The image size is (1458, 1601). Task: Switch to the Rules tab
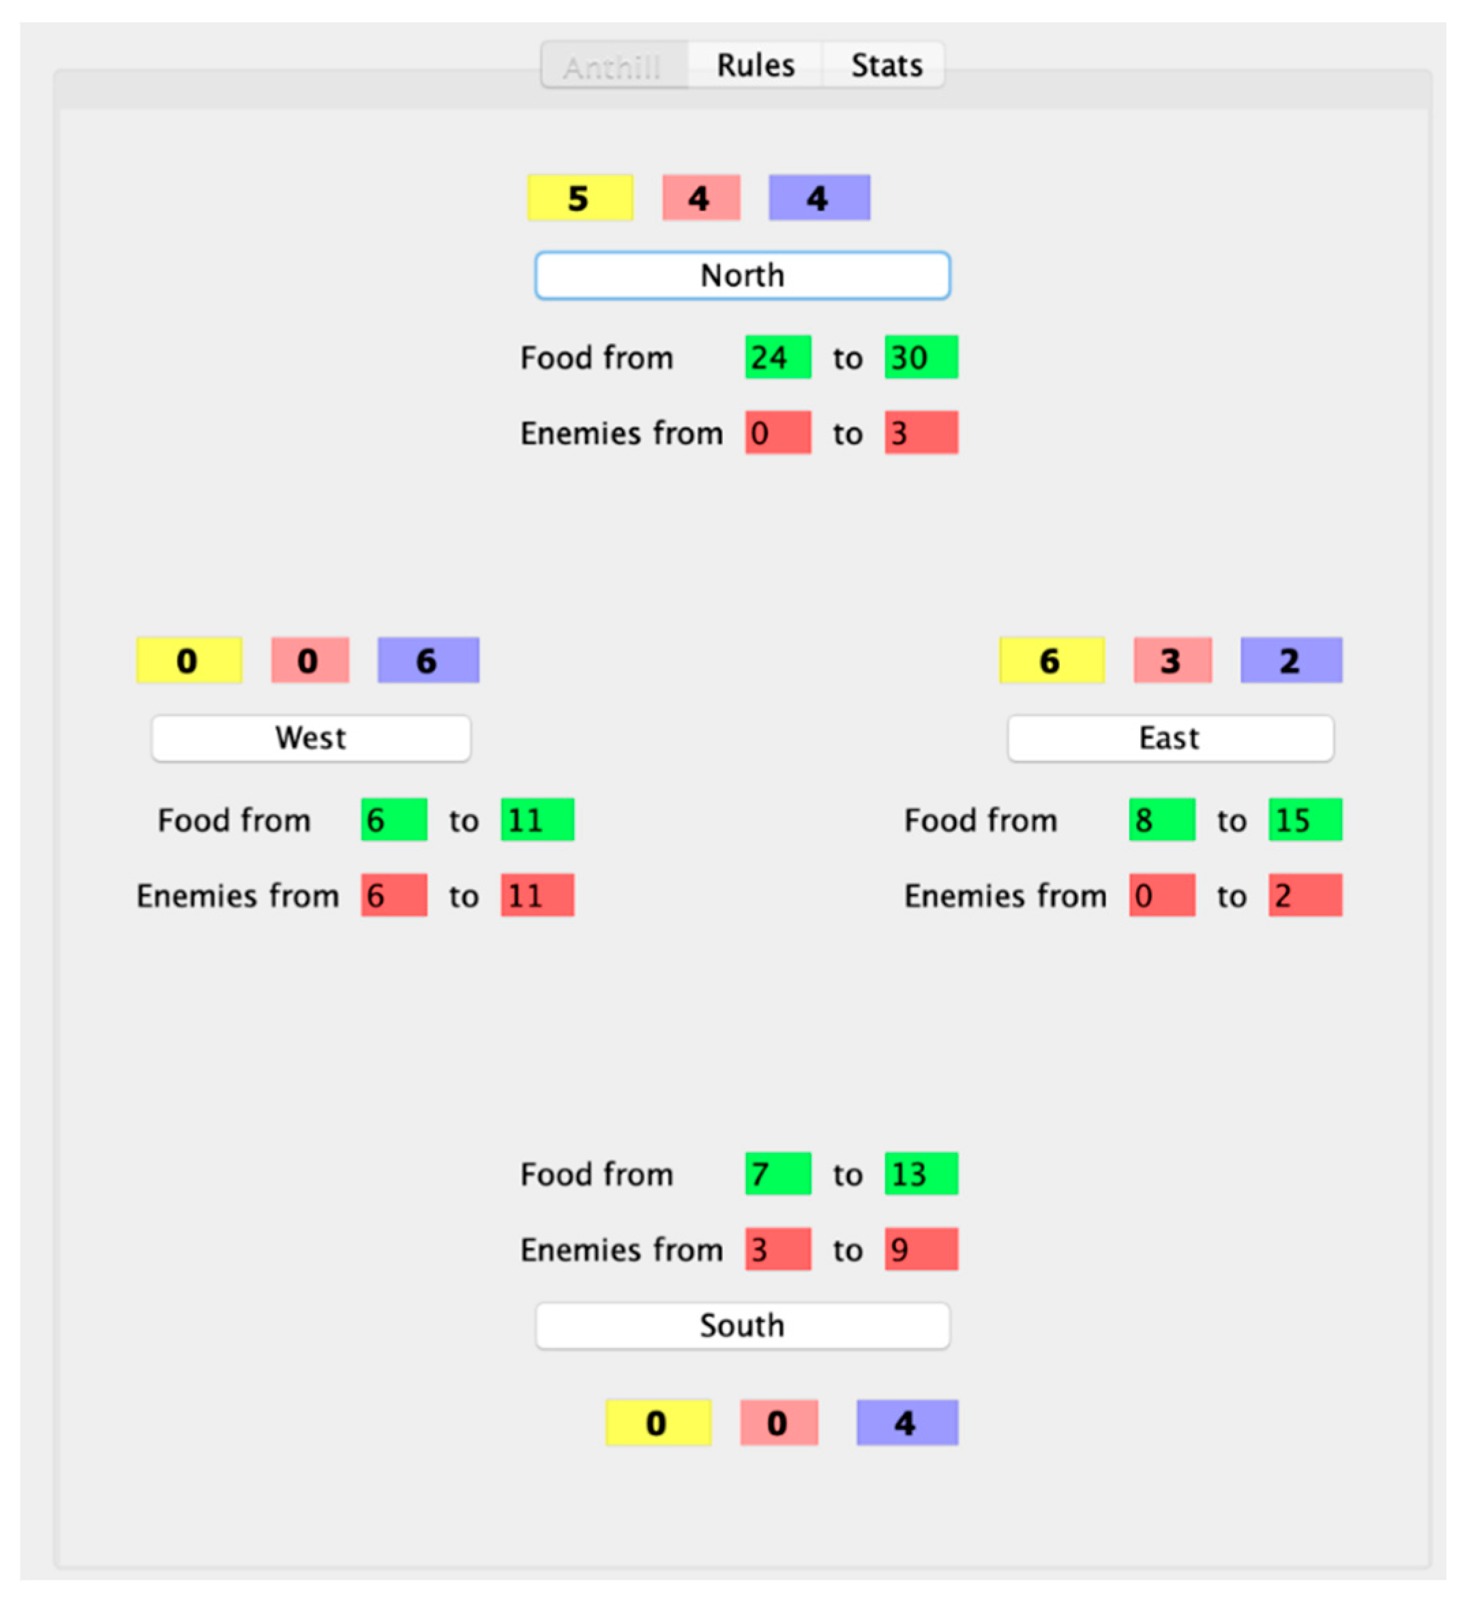pos(754,65)
